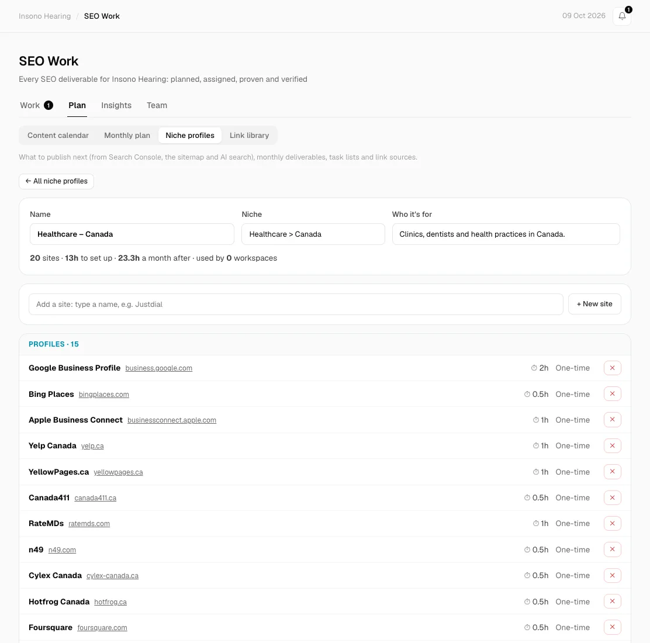
Task: Delete Apple Business Connect via X icon
Action: click(x=612, y=420)
